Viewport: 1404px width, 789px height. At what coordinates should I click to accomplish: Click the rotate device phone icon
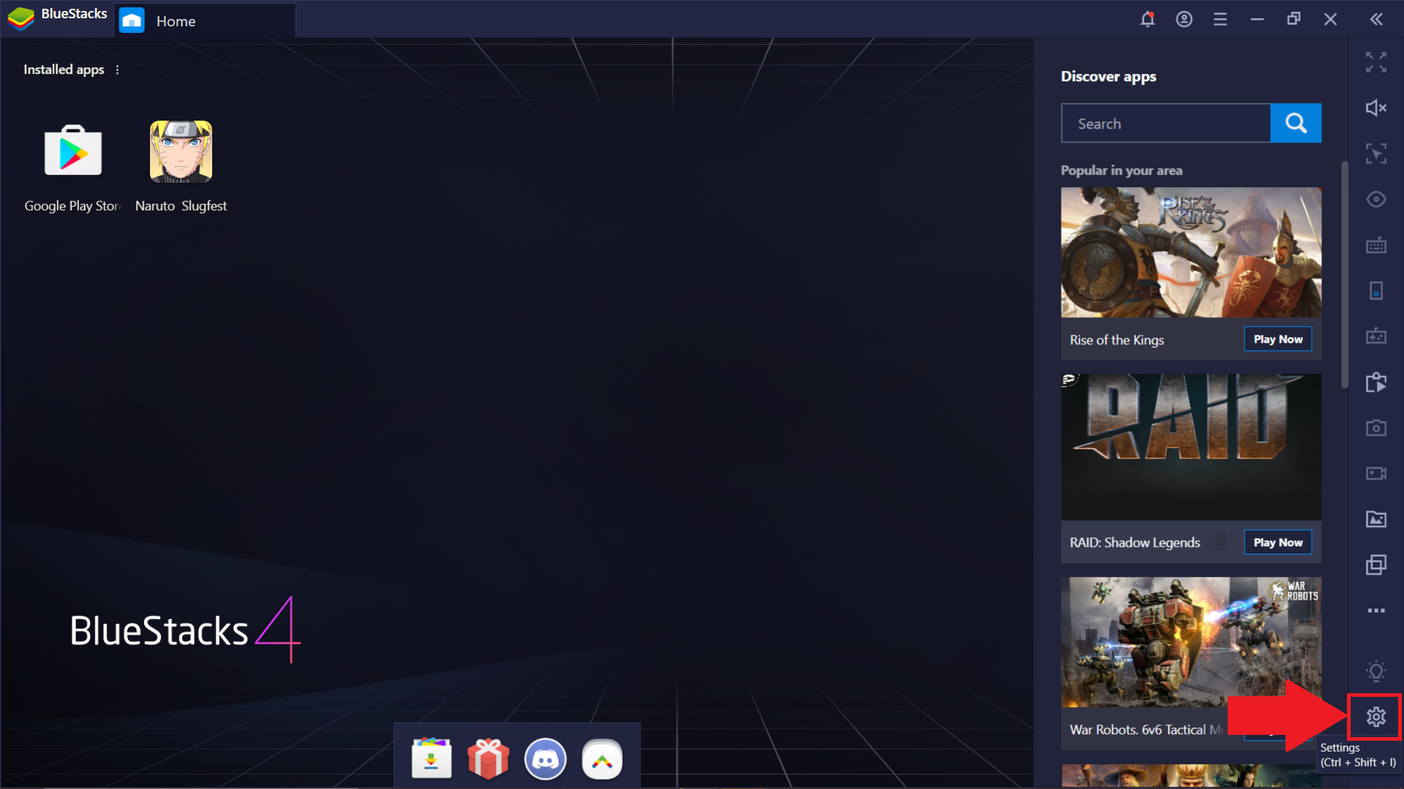pos(1376,290)
